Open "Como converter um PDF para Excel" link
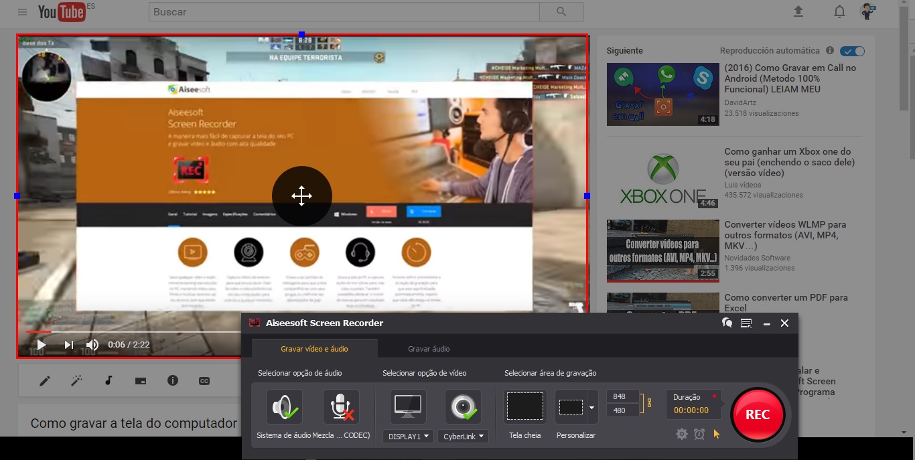915x460 pixels. click(x=786, y=303)
